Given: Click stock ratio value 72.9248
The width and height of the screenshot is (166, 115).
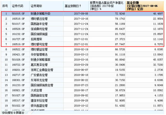Looking at the screenshot, I should [x=120, y=14].
